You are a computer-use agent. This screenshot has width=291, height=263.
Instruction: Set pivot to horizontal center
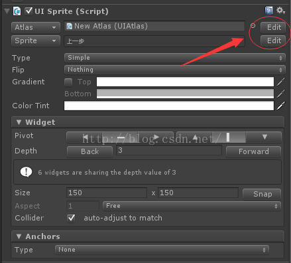[x=121, y=137]
